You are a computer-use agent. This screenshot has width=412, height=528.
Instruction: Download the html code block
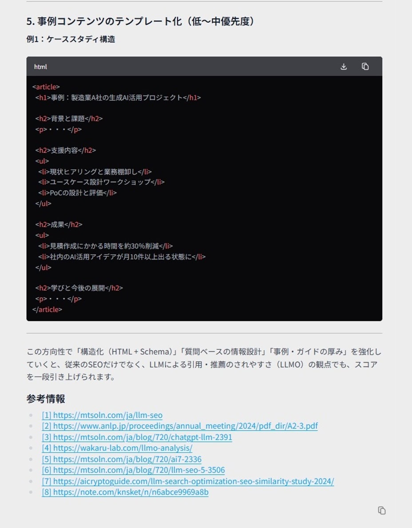point(344,67)
